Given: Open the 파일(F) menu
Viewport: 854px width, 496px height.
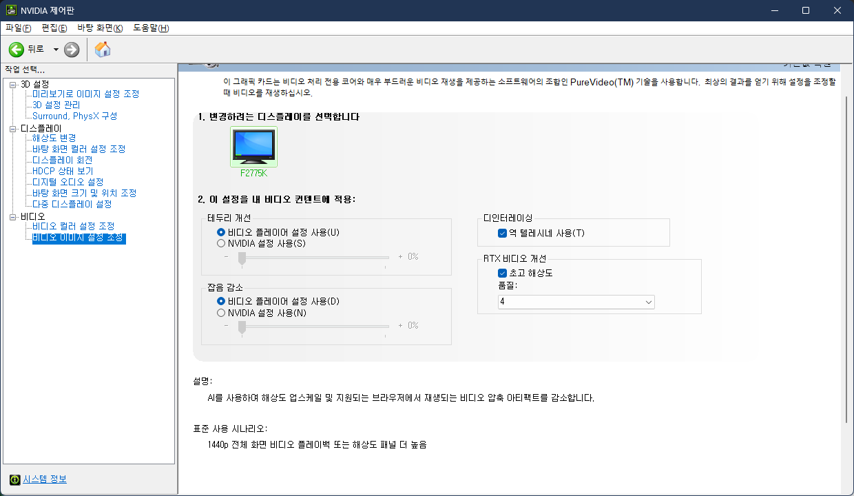Looking at the screenshot, I should click(19, 28).
